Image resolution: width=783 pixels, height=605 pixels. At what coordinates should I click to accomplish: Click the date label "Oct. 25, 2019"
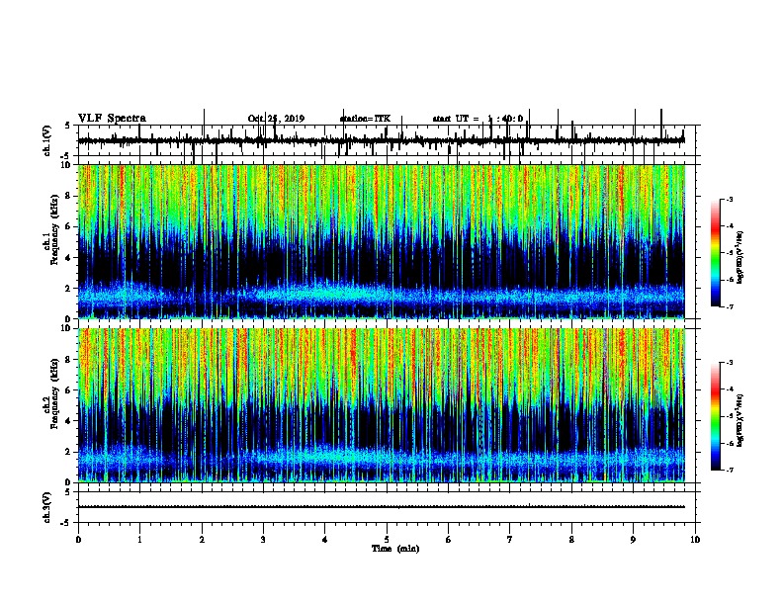click(276, 119)
